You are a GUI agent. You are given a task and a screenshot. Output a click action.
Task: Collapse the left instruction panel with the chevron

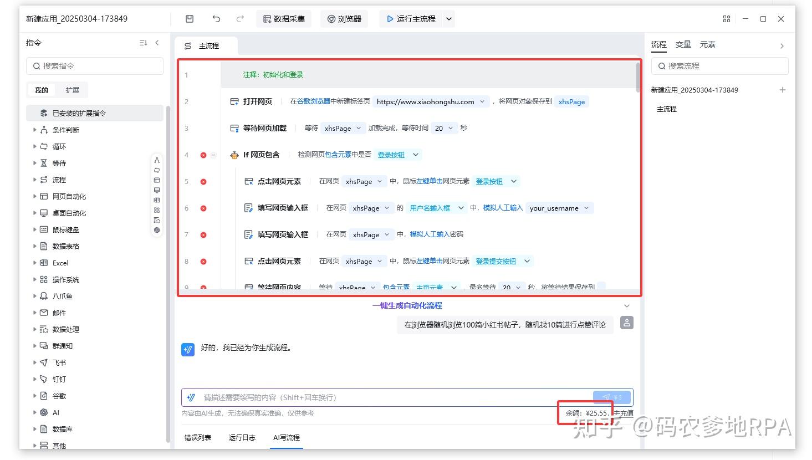pyautogui.click(x=157, y=42)
